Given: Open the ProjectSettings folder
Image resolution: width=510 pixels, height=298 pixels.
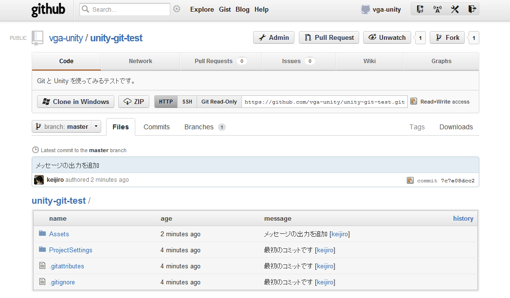Looking at the screenshot, I should [71, 250].
